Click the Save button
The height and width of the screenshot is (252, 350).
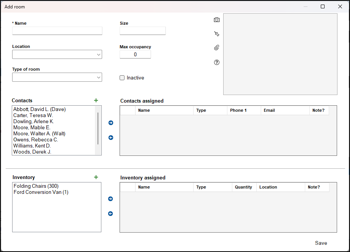click(x=321, y=243)
